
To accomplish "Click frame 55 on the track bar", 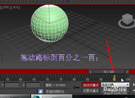I will pos(8,79).
